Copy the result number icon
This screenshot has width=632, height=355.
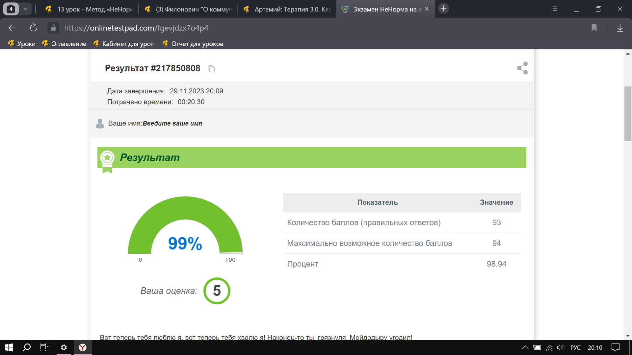(212, 69)
